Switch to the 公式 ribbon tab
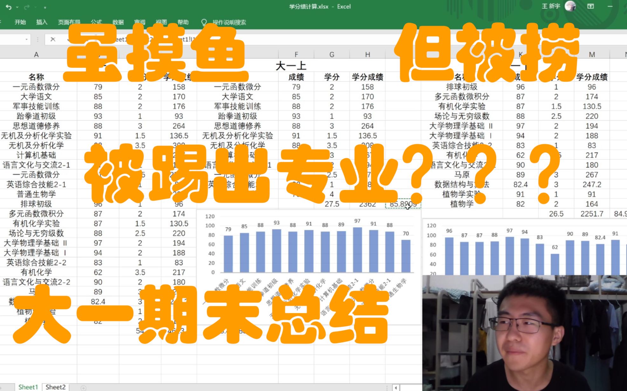Screen dimensions: 627x391 tap(96, 22)
